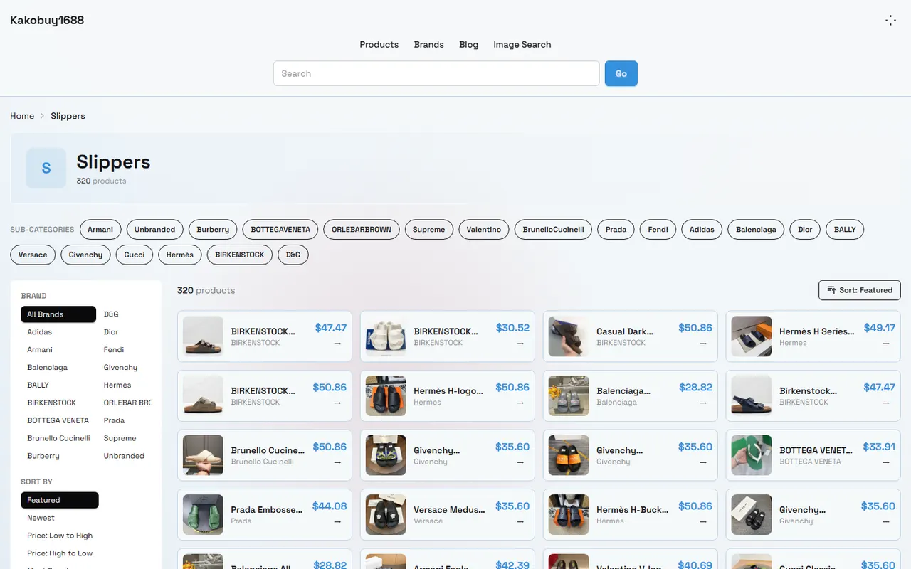Click the Slippers breadcrumb text
This screenshot has height=569, width=911.
68,116
